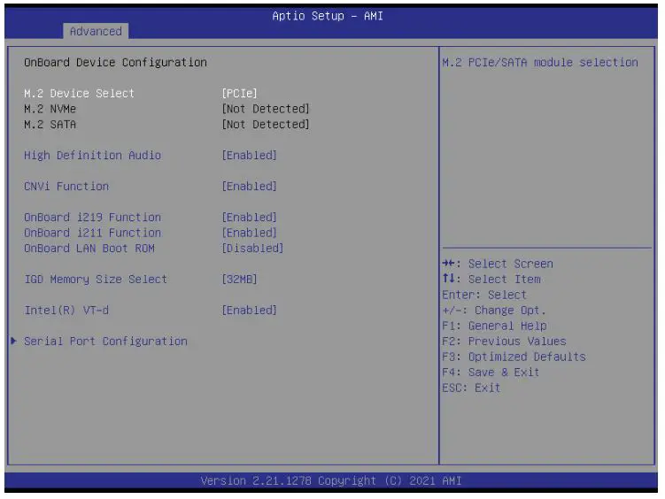Screen dimensions: 665x499
Task: Click the M.2 SATA [Not Detected] value
Action: pos(266,125)
